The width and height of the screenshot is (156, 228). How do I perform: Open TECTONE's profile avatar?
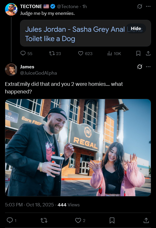(x=11, y=9)
